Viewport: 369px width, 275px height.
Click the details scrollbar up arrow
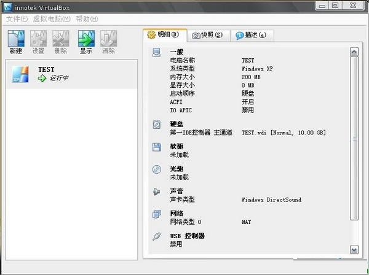354,52
